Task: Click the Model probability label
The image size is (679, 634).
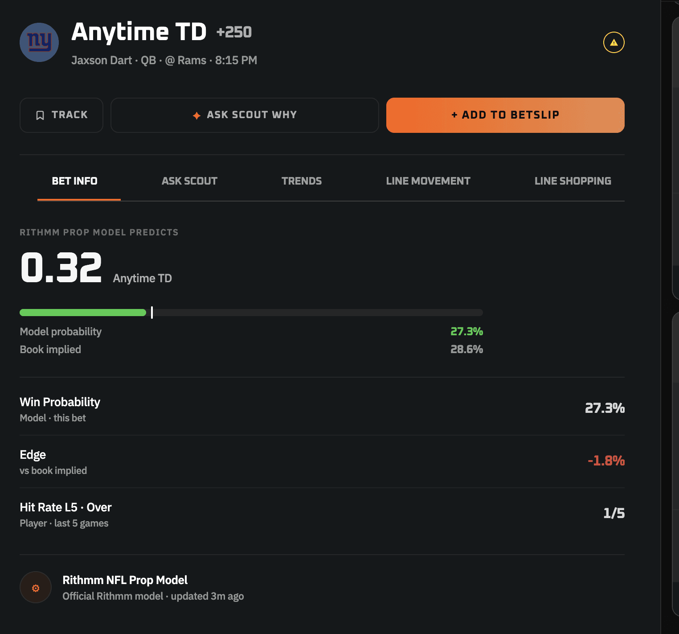Action: click(x=61, y=332)
